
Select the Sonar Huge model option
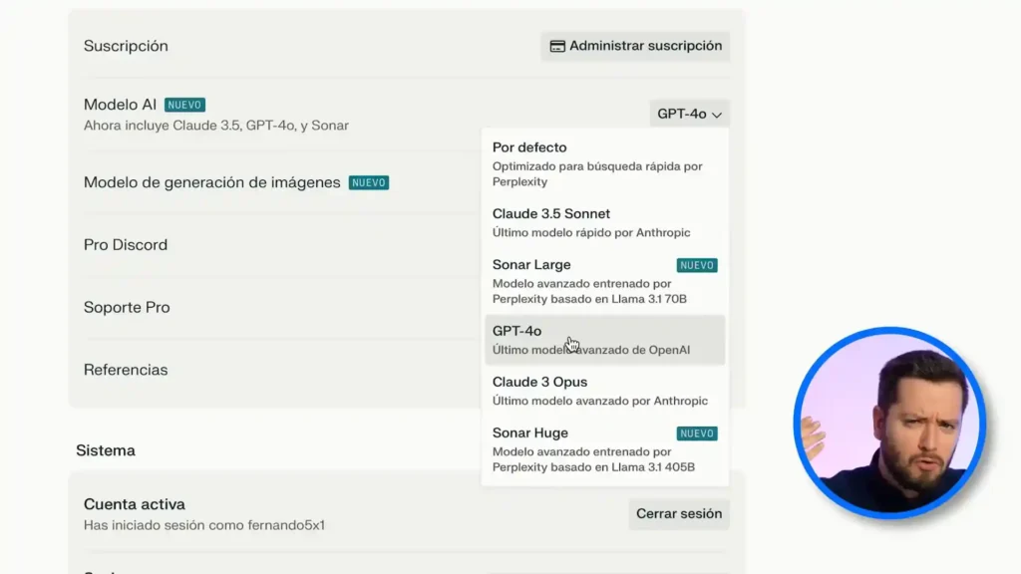coord(605,449)
